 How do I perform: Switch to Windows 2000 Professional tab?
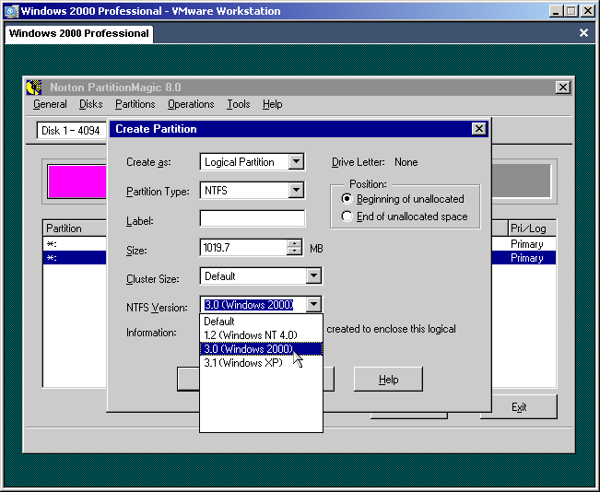pyautogui.click(x=79, y=33)
